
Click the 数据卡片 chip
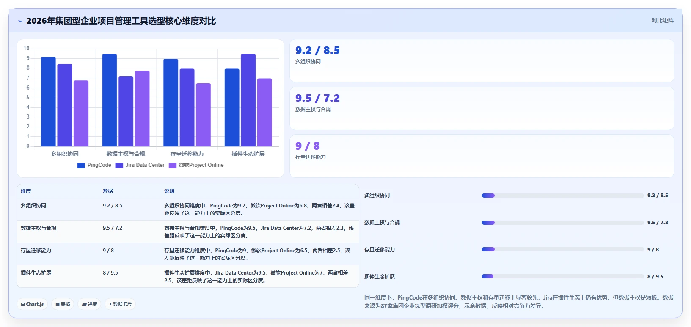pyautogui.click(x=120, y=304)
